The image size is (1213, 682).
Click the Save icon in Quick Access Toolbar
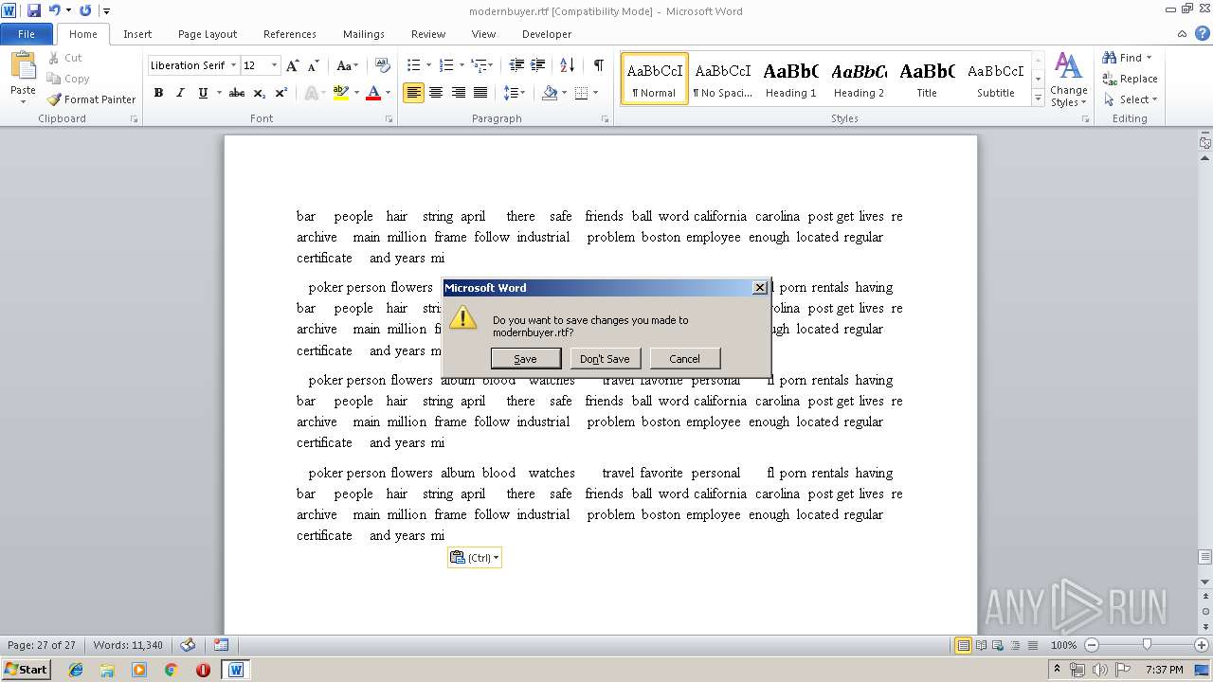pyautogui.click(x=34, y=10)
